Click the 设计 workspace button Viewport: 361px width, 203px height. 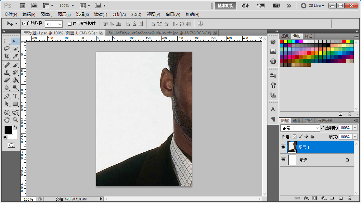click(245, 6)
